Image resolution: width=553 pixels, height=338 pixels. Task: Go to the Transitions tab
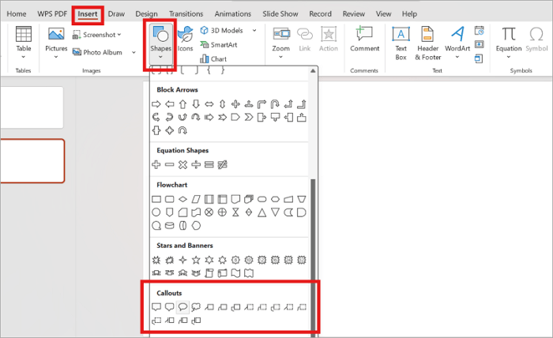coord(186,13)
